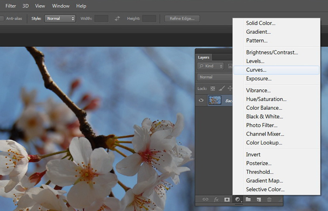328x211 pixels.
Task: Hide the Background layer with eye icon
Action: pyautogui.click(x=201, y=100)
